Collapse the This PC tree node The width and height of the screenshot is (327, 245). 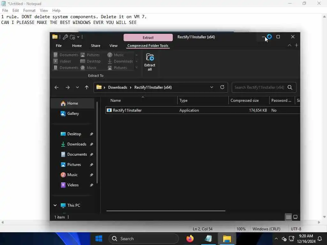pyautogui.click(x=55, y=205)
